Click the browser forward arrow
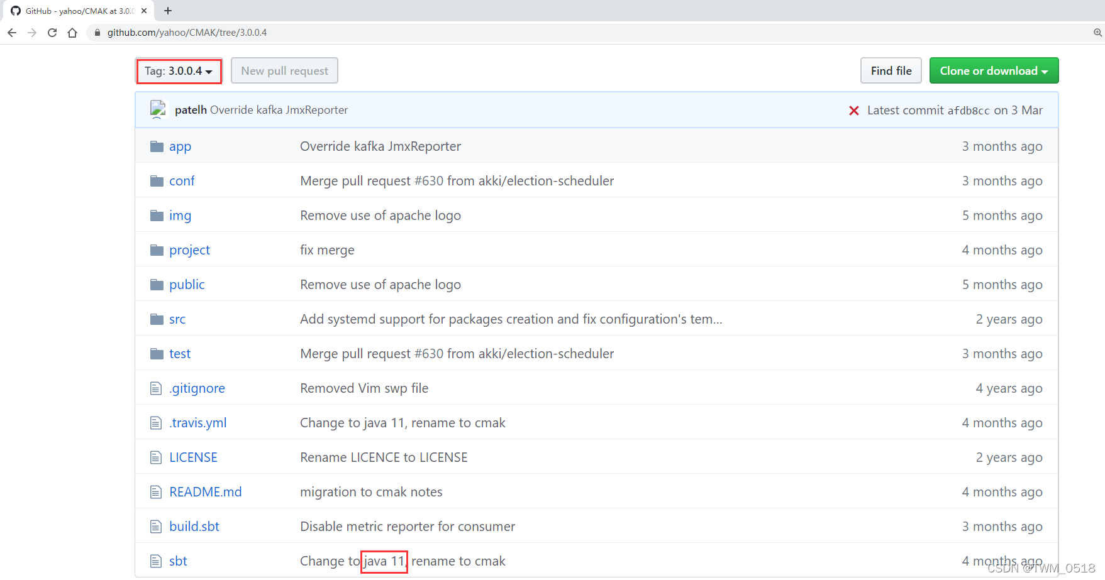 coord(32,33)
